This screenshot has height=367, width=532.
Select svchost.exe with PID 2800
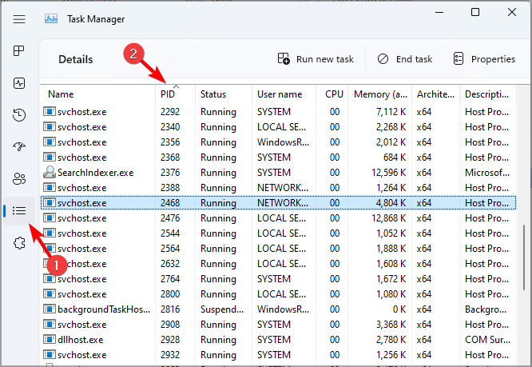coord(278,294)
